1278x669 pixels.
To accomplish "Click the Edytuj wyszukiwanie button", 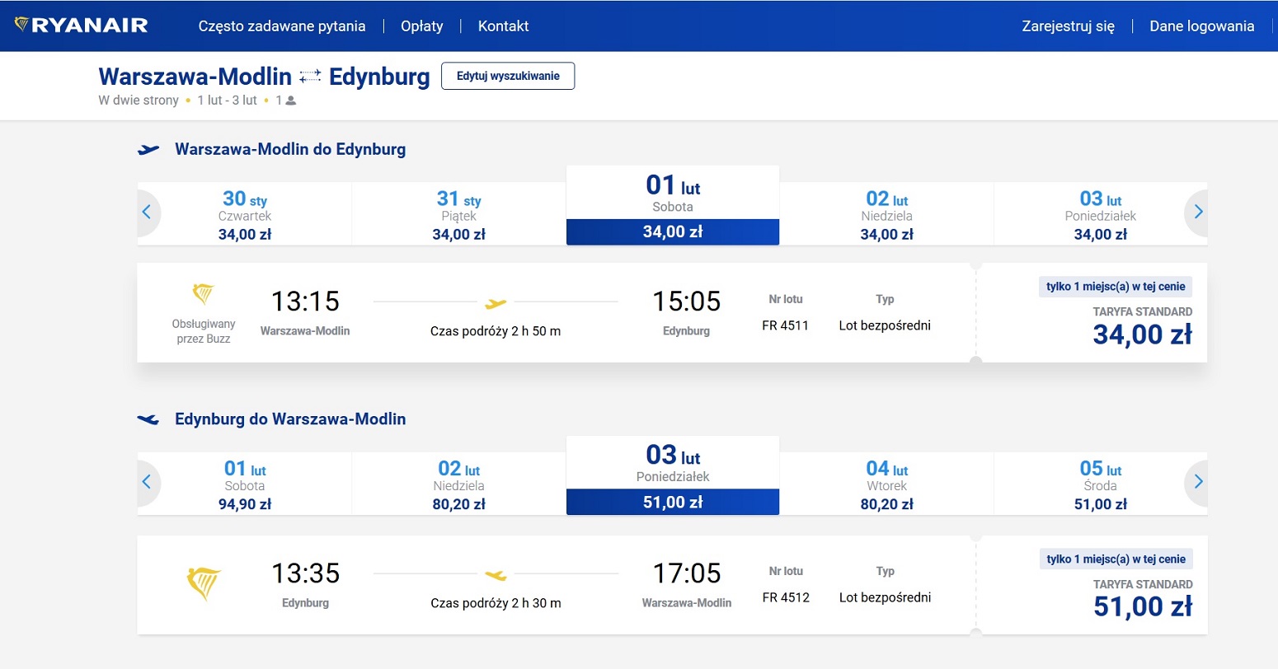I will [508, 76].
